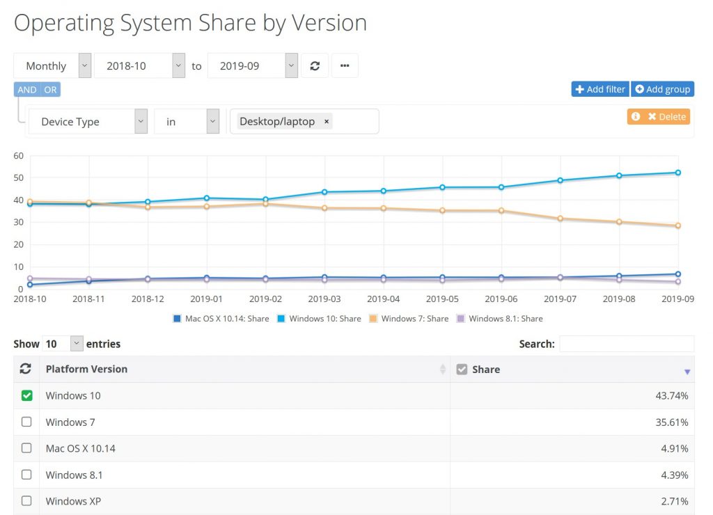Click the refresh icon in table header
This screenshot has height=515, width=713.
26,370
